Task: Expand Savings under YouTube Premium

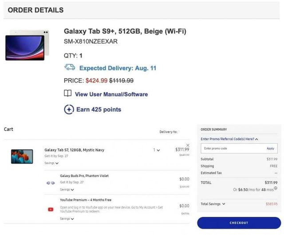Action: pyautogui.click(x=67, y=219)
